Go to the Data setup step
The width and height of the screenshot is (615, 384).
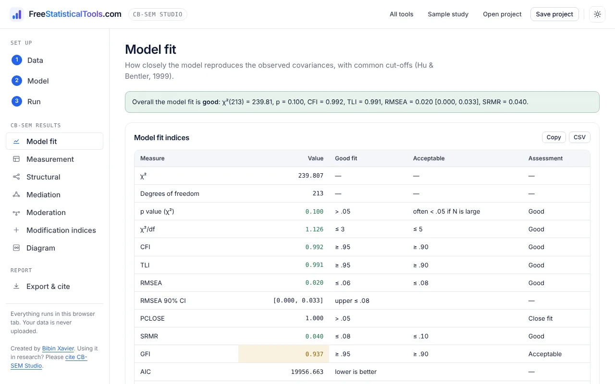click(x=54, y=60)
